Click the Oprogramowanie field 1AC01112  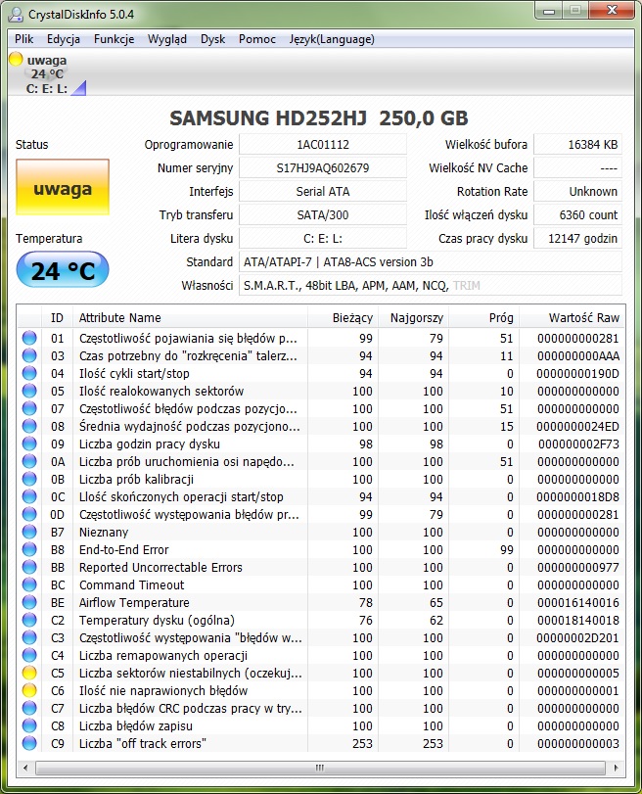(x=323, y=144)
